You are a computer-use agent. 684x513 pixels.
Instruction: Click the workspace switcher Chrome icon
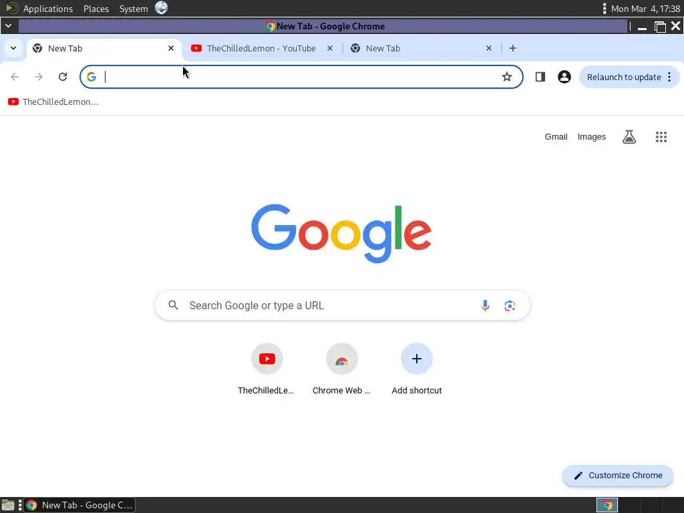pos(607,505)
